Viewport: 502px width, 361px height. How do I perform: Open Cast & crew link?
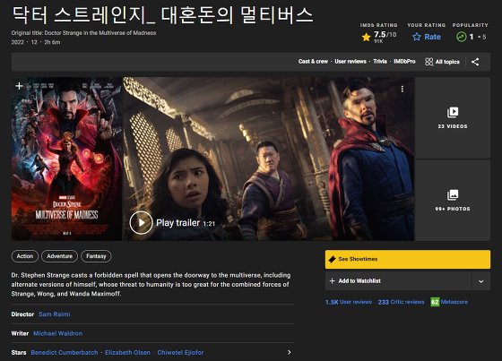coord(313,62)
